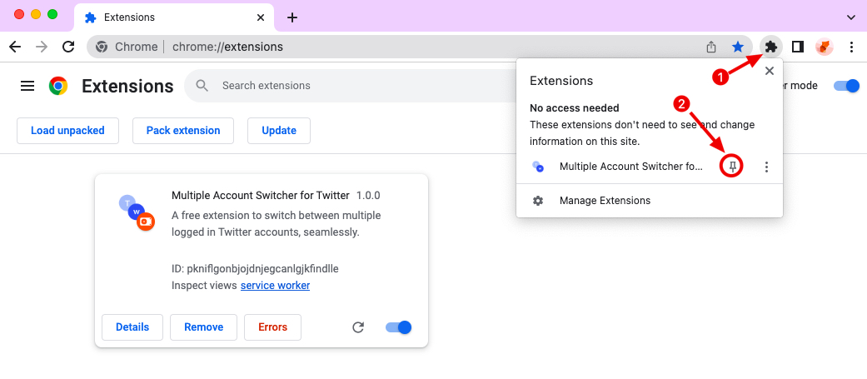The height and width of the screenshot is (379, 867).
Task: Click the Pack extension button
Action: point(183,131)
